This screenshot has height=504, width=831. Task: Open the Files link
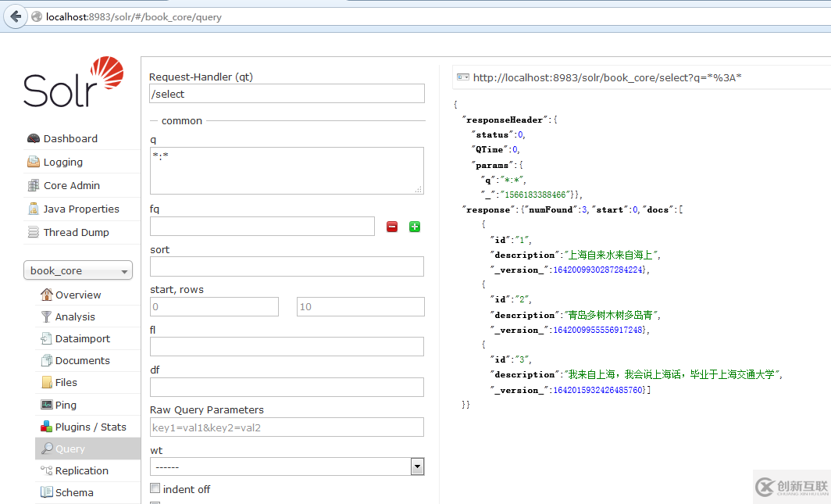[x=66, y=382]
